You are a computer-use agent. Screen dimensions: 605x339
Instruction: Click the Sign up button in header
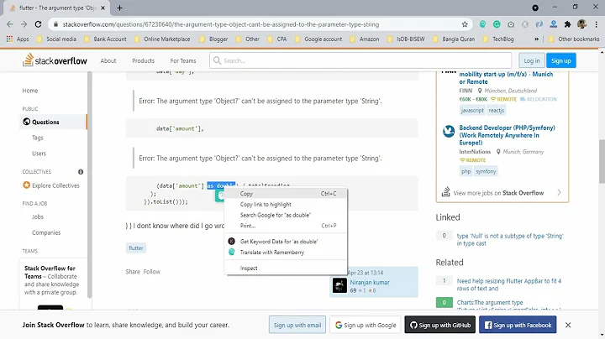click(561, 60)
